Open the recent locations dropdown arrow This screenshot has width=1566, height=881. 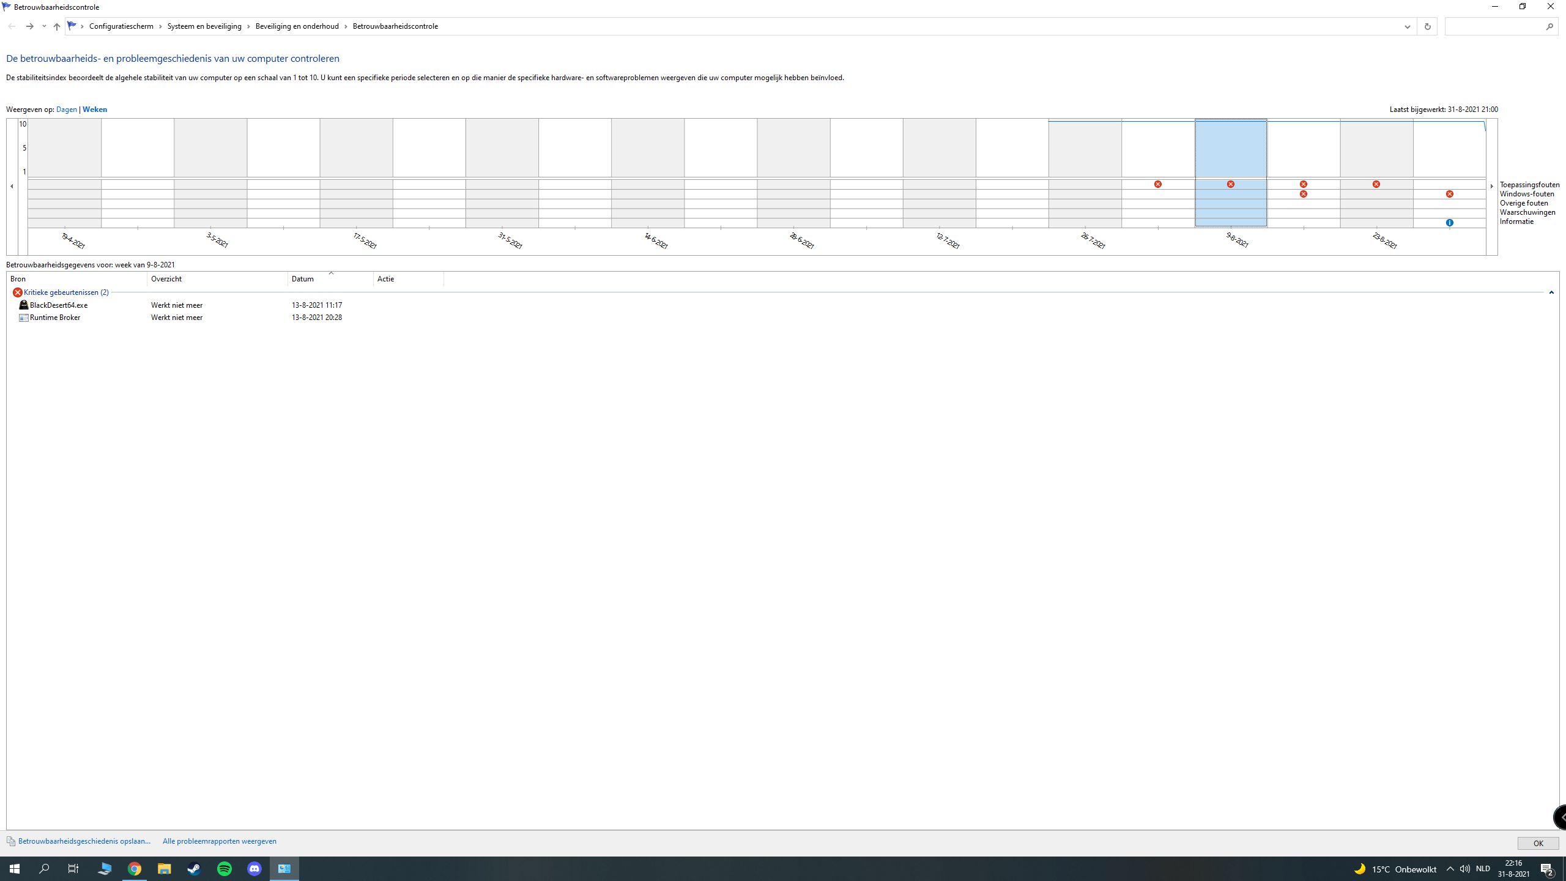point(44,26)
